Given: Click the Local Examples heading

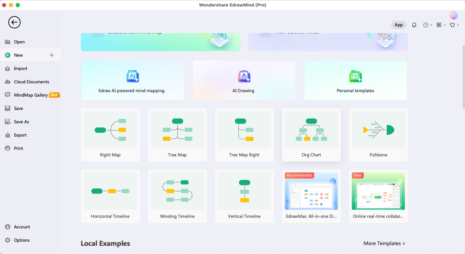Looking at the screenshot, I should pos(105,243).
